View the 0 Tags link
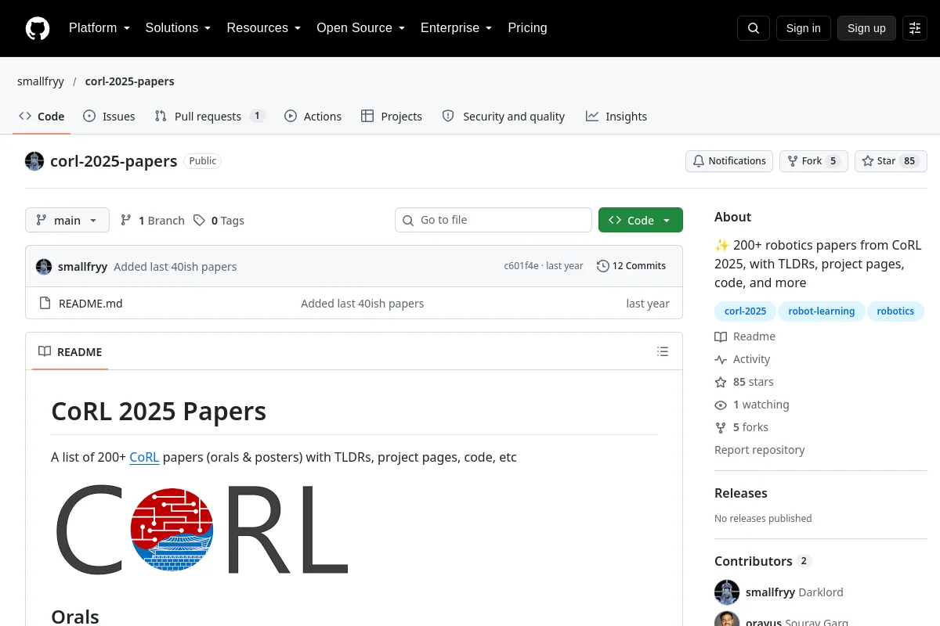This screenshot has height=626, width=940. click(x=219, y=221)
